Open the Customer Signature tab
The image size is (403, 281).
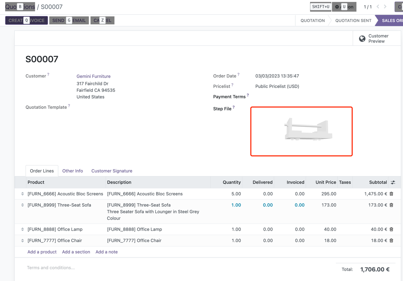tap(112, 171)
